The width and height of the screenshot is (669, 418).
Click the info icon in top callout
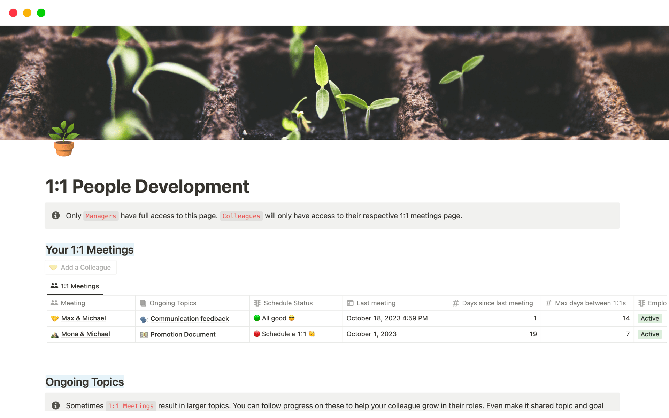(x=56, y=216)
